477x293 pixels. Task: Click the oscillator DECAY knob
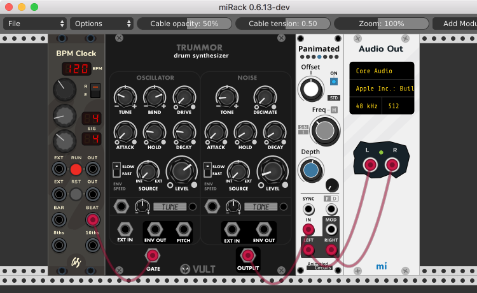point(184,132)
